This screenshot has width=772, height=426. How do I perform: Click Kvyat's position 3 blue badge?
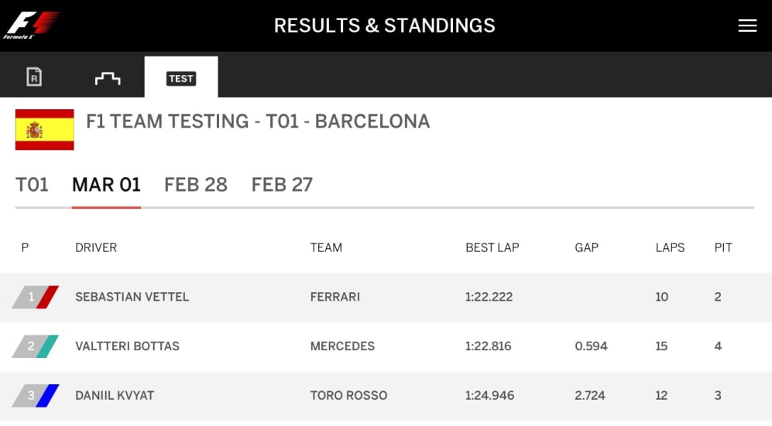(x=36, y=396)
